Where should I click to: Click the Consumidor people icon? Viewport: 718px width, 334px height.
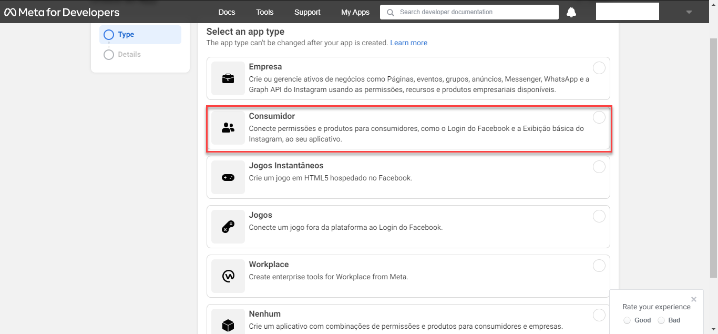(x=228, y=127)
